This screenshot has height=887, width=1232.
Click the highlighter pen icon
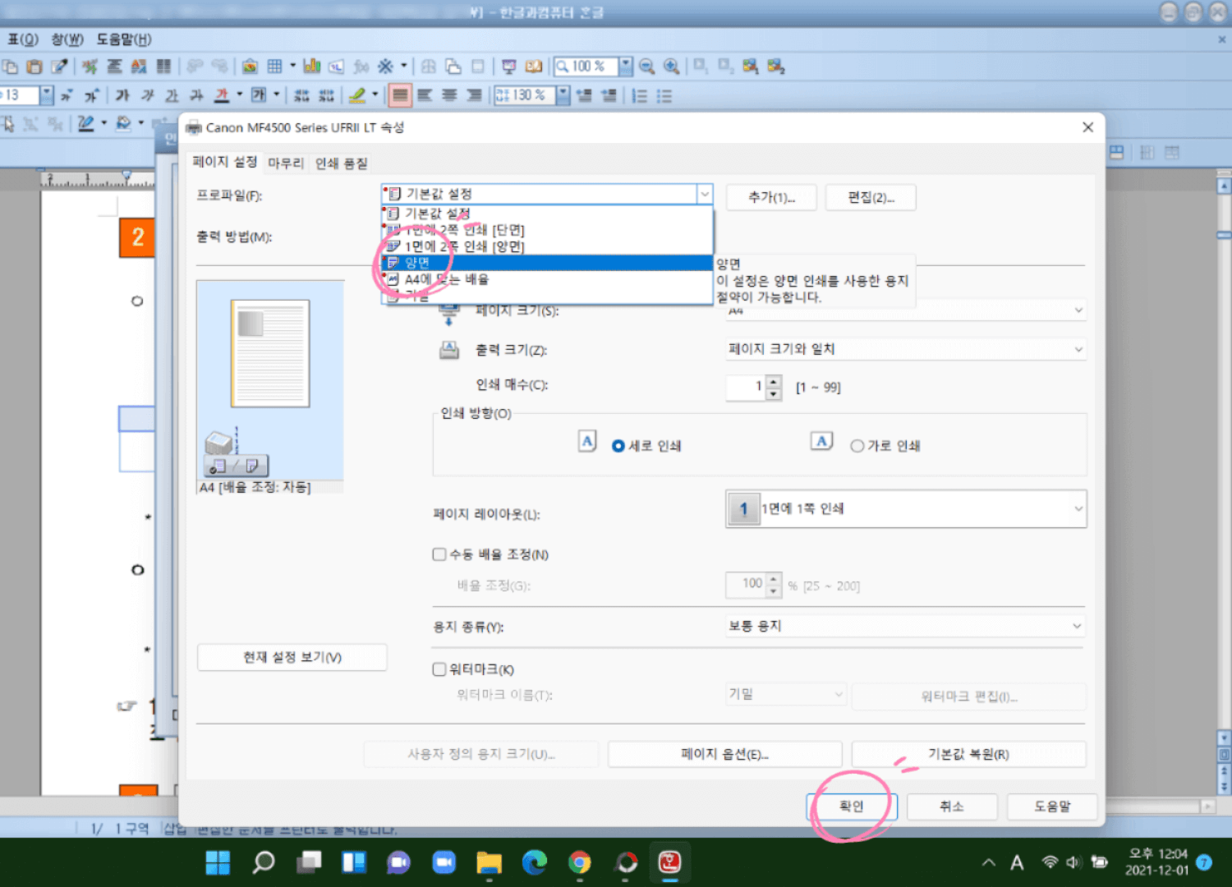(x=356, y=95)
